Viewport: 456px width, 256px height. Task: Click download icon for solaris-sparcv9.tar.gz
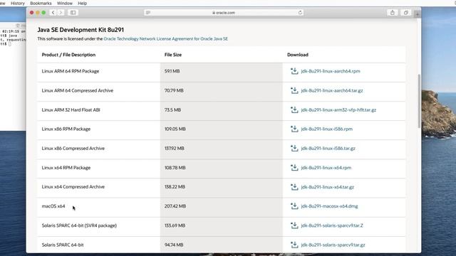[x=294, y=245]
